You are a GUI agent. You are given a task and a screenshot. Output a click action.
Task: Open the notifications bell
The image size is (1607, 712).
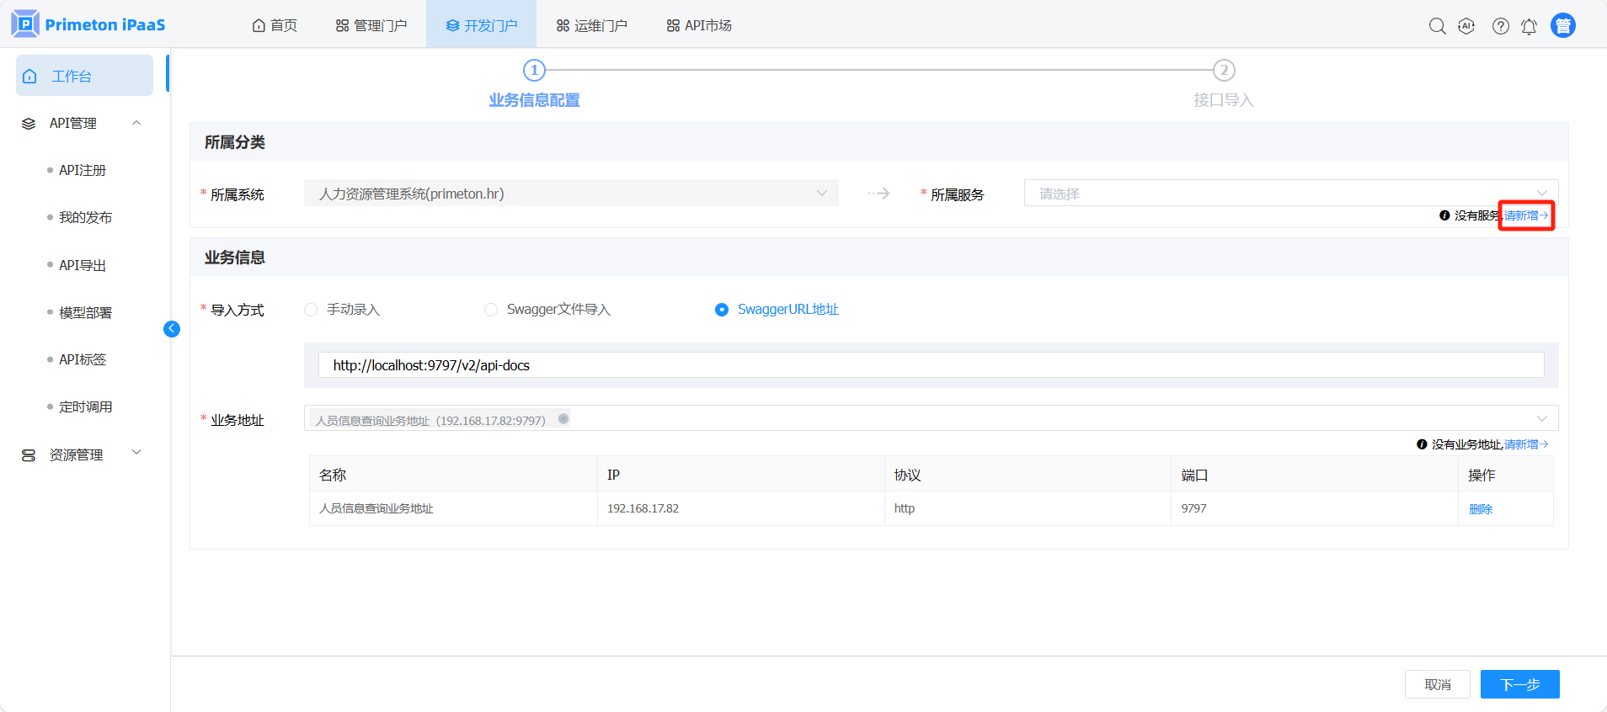click(1529, 26)
